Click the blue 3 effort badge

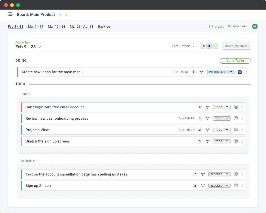[x=209, y=46]
